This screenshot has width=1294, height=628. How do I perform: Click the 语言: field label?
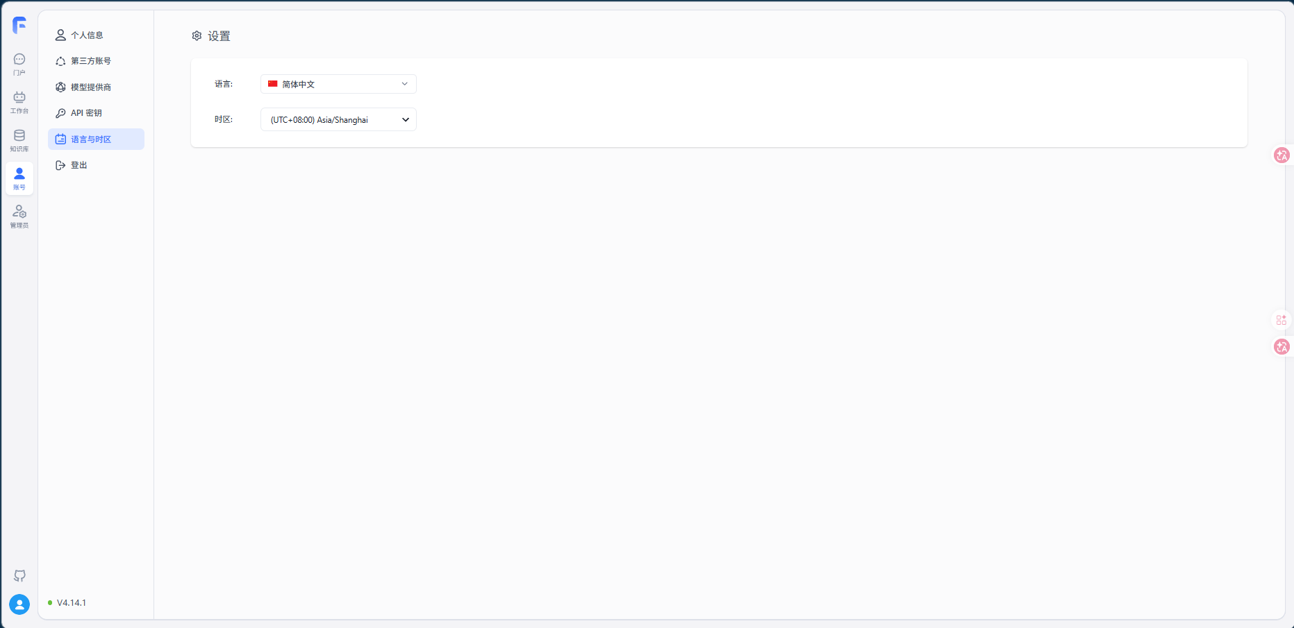pos(224,84)
